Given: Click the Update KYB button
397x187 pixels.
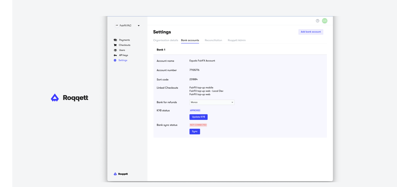Looking at the screenshot, I should (x=198, y=117).
